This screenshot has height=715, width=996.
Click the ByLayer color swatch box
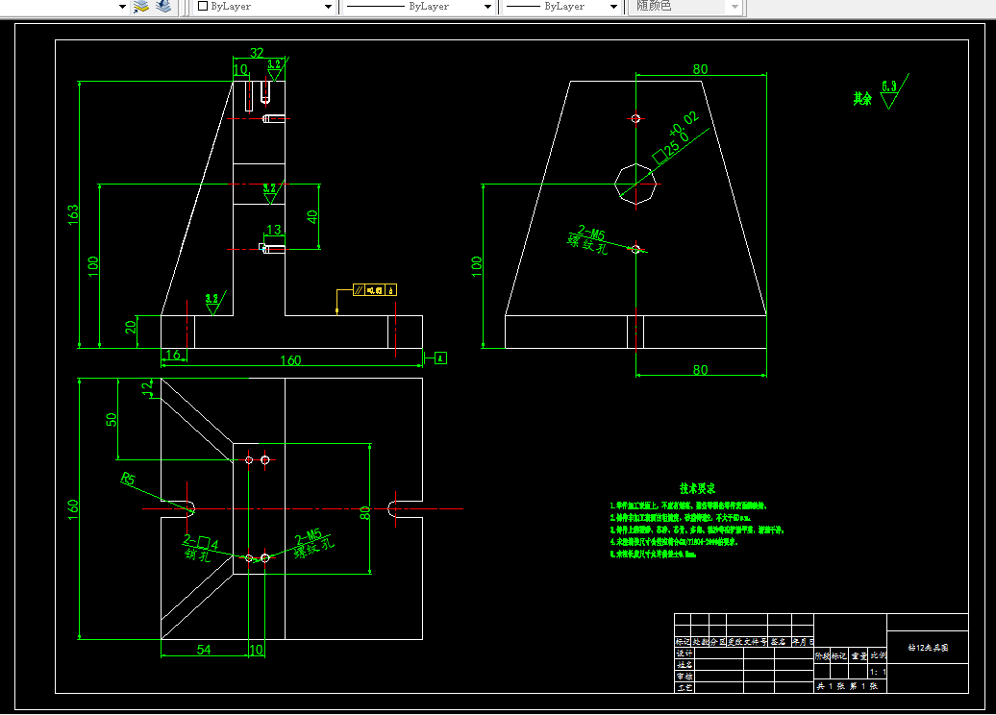pos(203,6)
